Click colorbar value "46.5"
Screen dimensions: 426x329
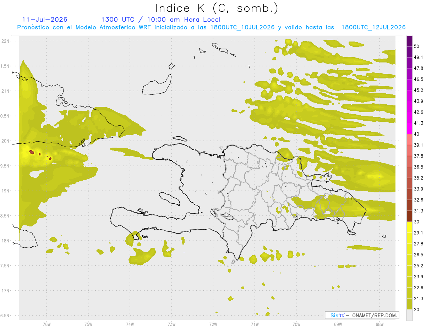pyautogui.click(x=418, y=79)
